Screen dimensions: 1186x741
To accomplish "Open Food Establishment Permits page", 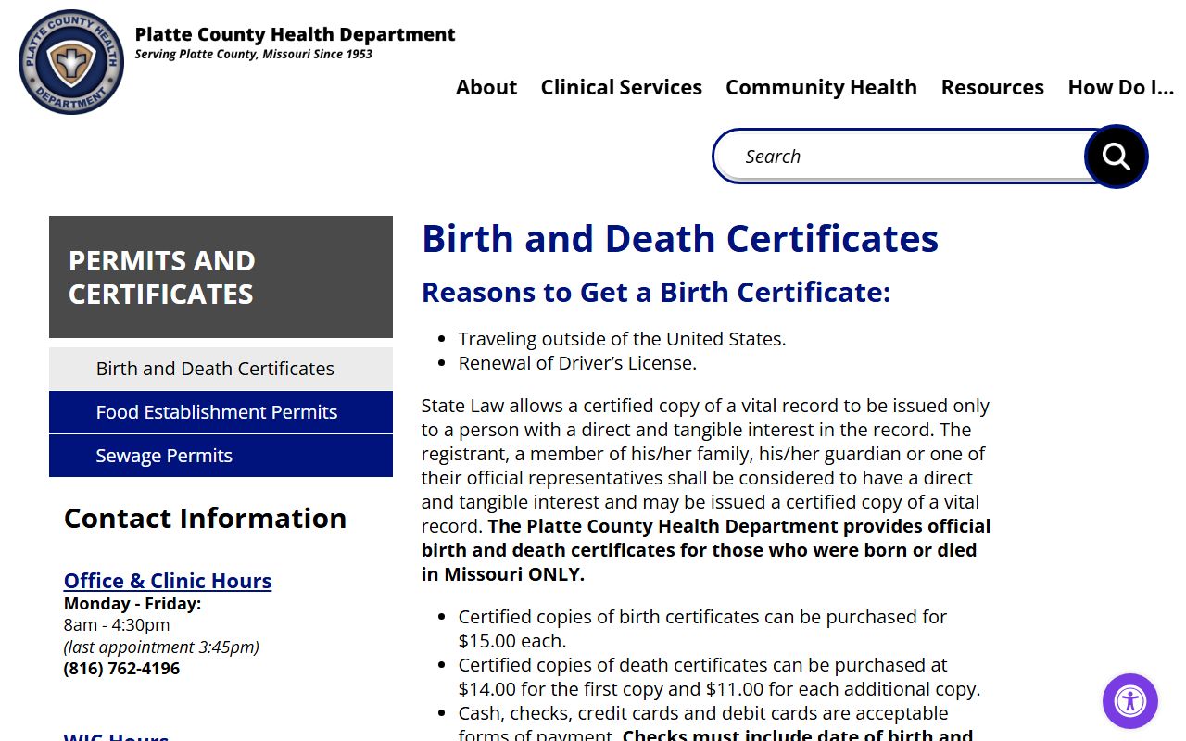I will point(221,412).
